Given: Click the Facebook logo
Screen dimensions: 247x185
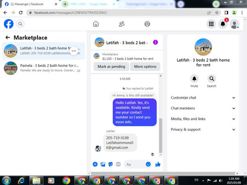Looking at the screenshot, I should point(9,24).
